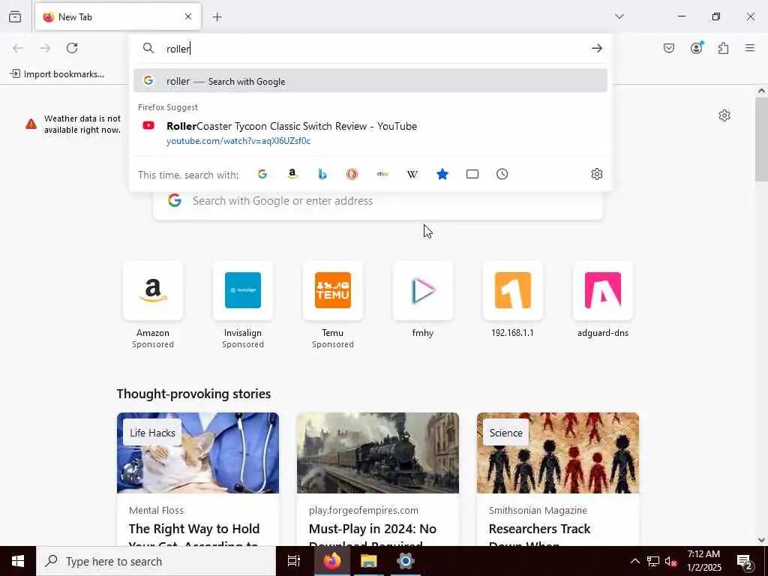Select 'roller — Search with Google' suggestion
This screenshot has width=768, height=576.
[x=370, y=81]
